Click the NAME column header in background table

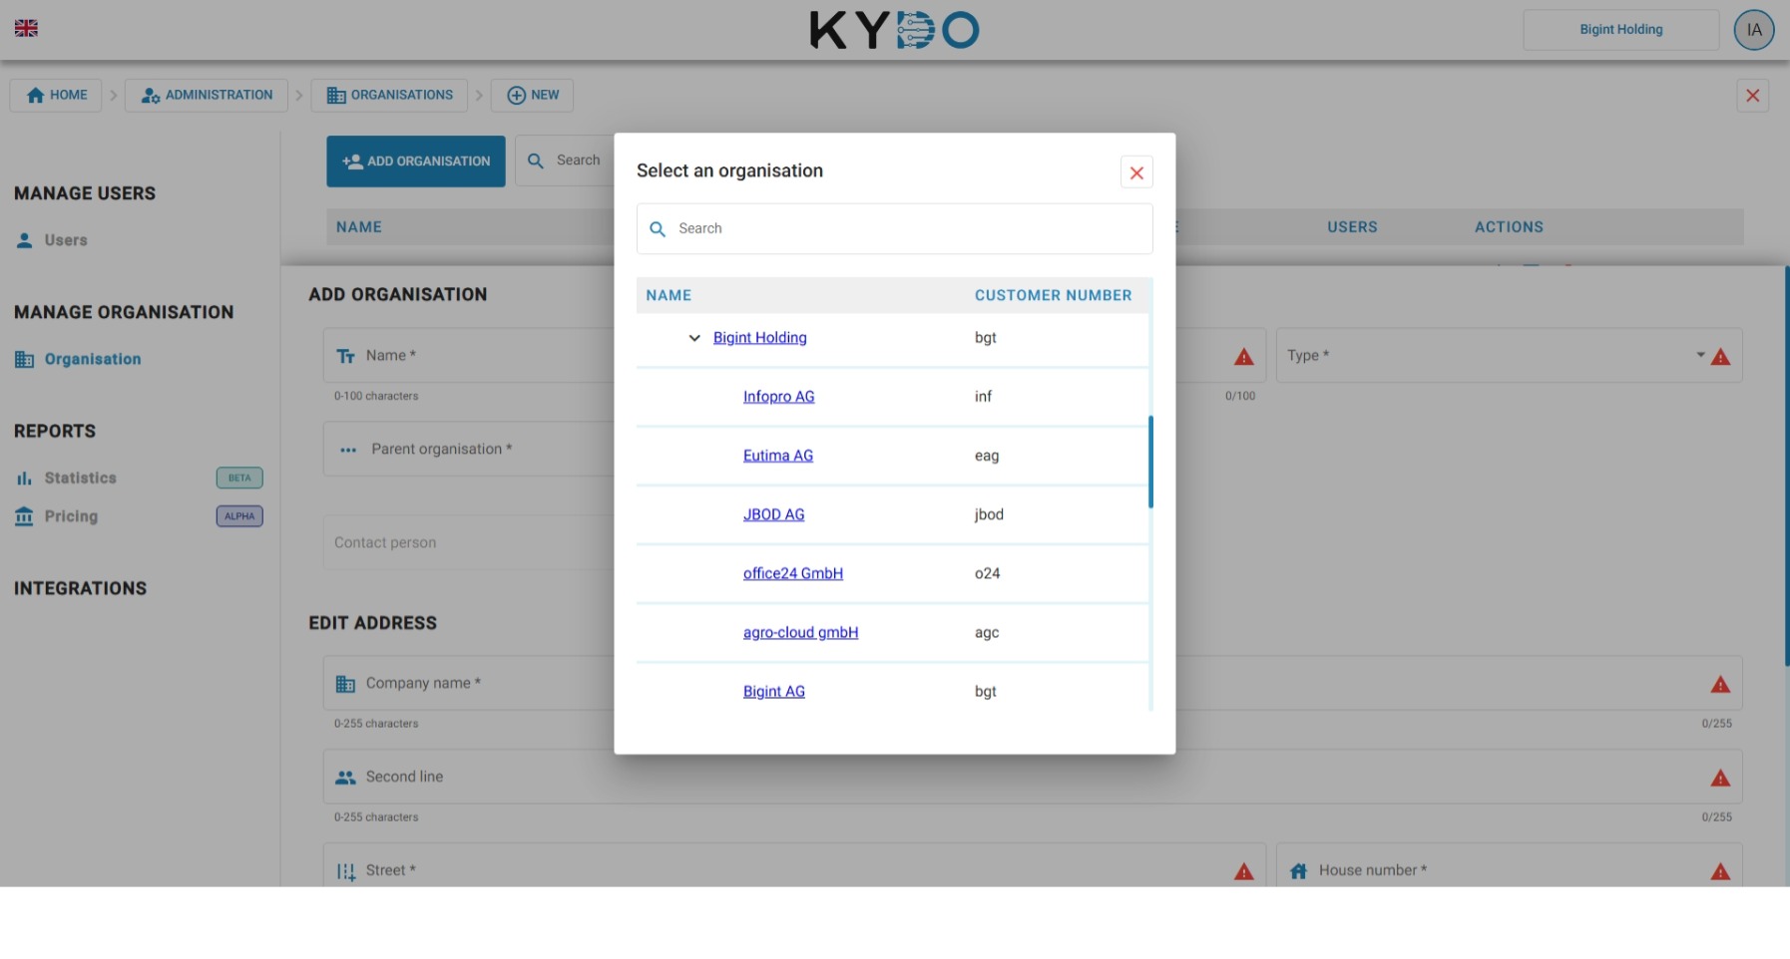359,227
